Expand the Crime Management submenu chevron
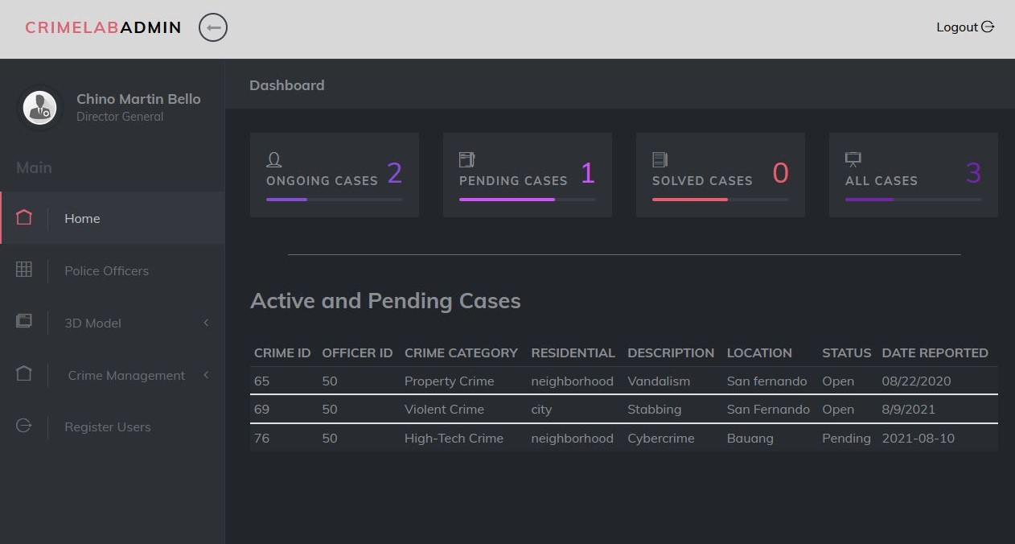Screen dimensions: 1015x544 [206, 375]
